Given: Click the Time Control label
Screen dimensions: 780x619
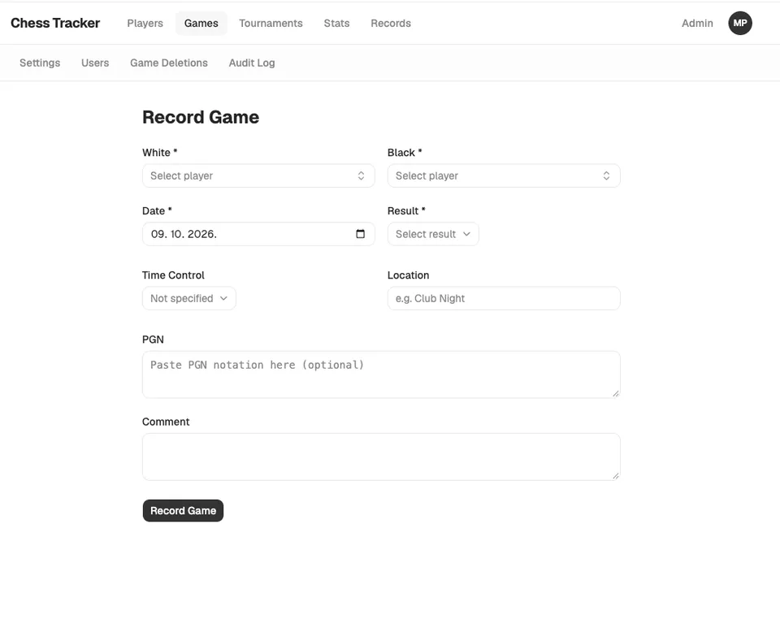Looking at the screenshot, I should coord(173,275).
